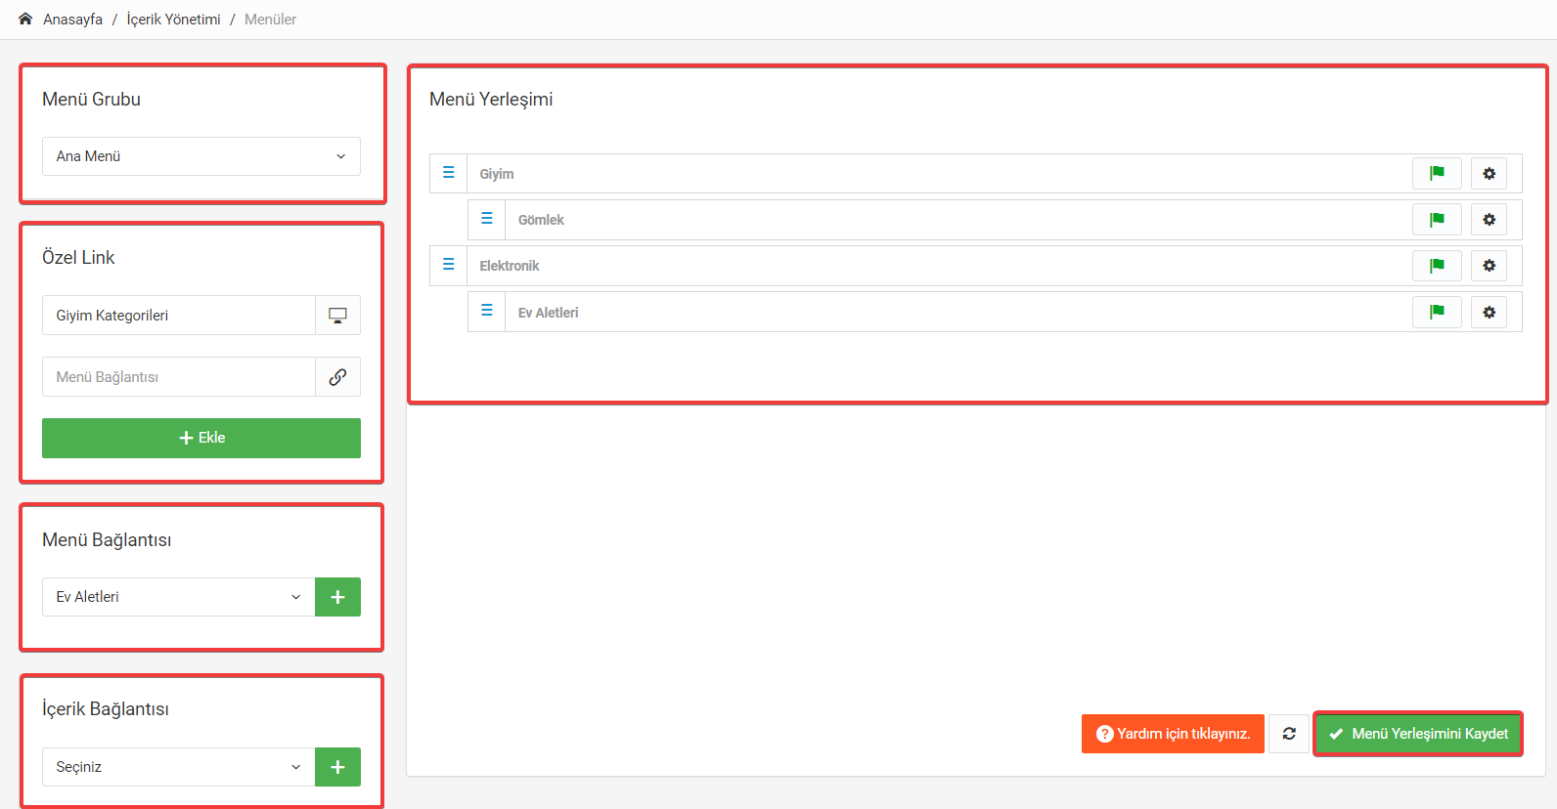Viewport: 1557px width, 809px height.
Task: Click the Menü Yerleşimi heading
Action: click(x=491, y=100)
